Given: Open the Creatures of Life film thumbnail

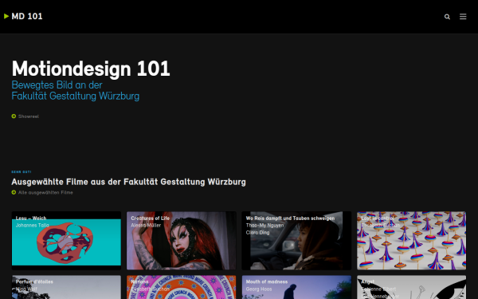Looking at the screenshot, I should 182,241.
